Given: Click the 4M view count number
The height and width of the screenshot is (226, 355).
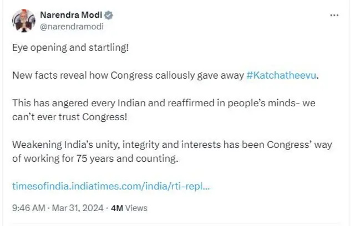Looking at the screenshot, I should point(118,208).
